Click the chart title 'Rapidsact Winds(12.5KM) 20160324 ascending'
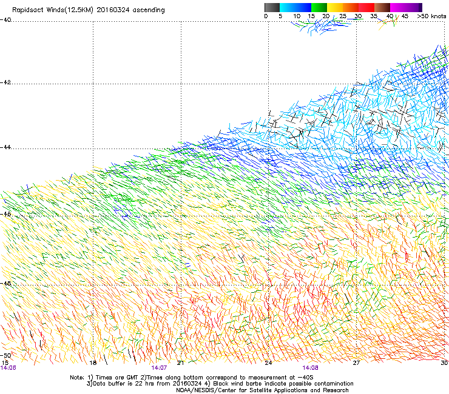Screen dimensions: 449x394 click(x=89, y=10)
